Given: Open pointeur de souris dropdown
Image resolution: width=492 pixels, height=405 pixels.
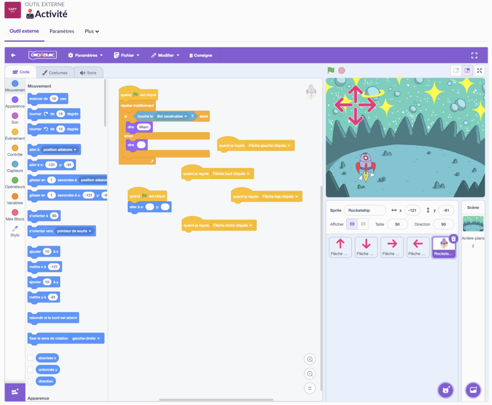Looking at the screenshot, I should point(74,231).
